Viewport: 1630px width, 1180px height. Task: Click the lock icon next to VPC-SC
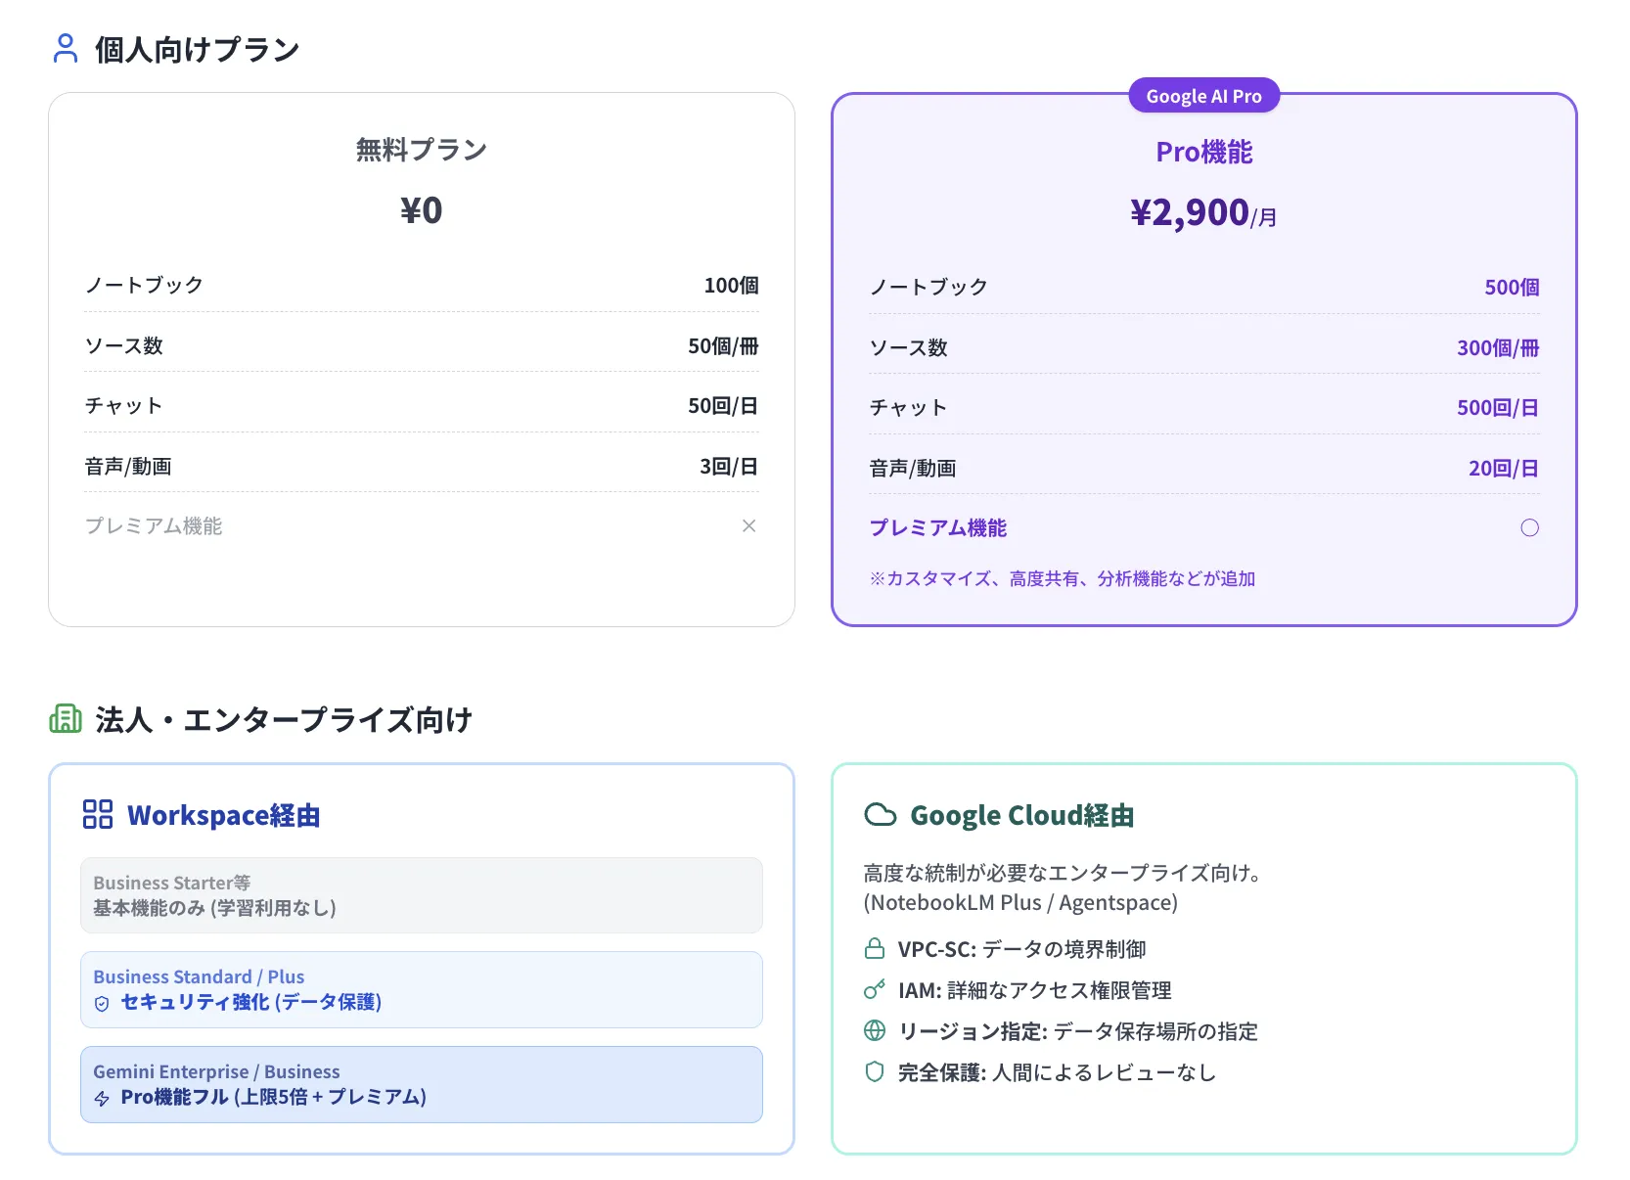(874, 948)
